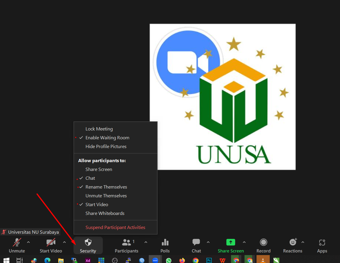Open Firefox from taskbar
This screenshot has width=340, height=263.
click(x=182, y=260)
